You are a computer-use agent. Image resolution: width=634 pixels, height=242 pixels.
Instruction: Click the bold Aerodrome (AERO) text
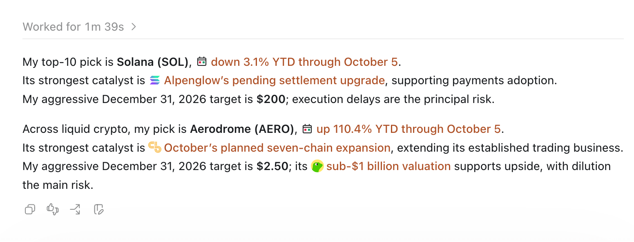click(242, 129)
